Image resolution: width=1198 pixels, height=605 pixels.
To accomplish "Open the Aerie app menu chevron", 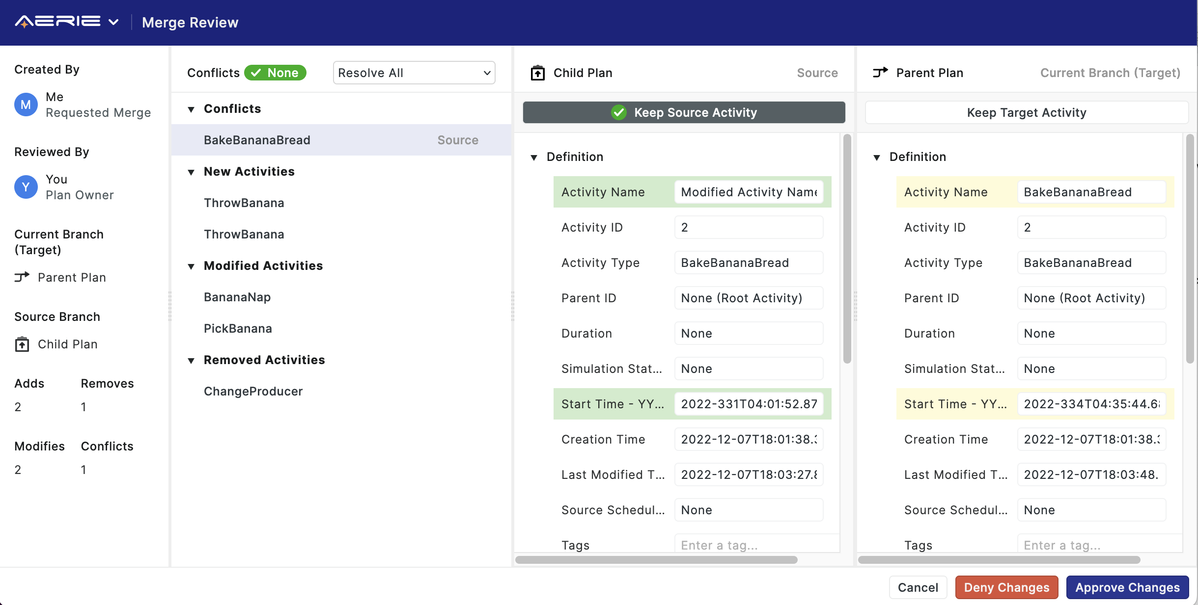I will pos(113,22).
